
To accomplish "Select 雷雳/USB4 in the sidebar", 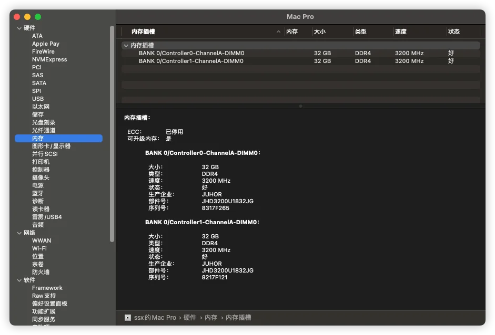I will [x=47, y=217].
